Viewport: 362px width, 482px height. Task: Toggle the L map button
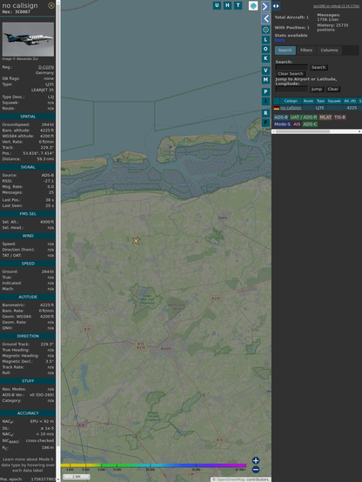(265, 40)
